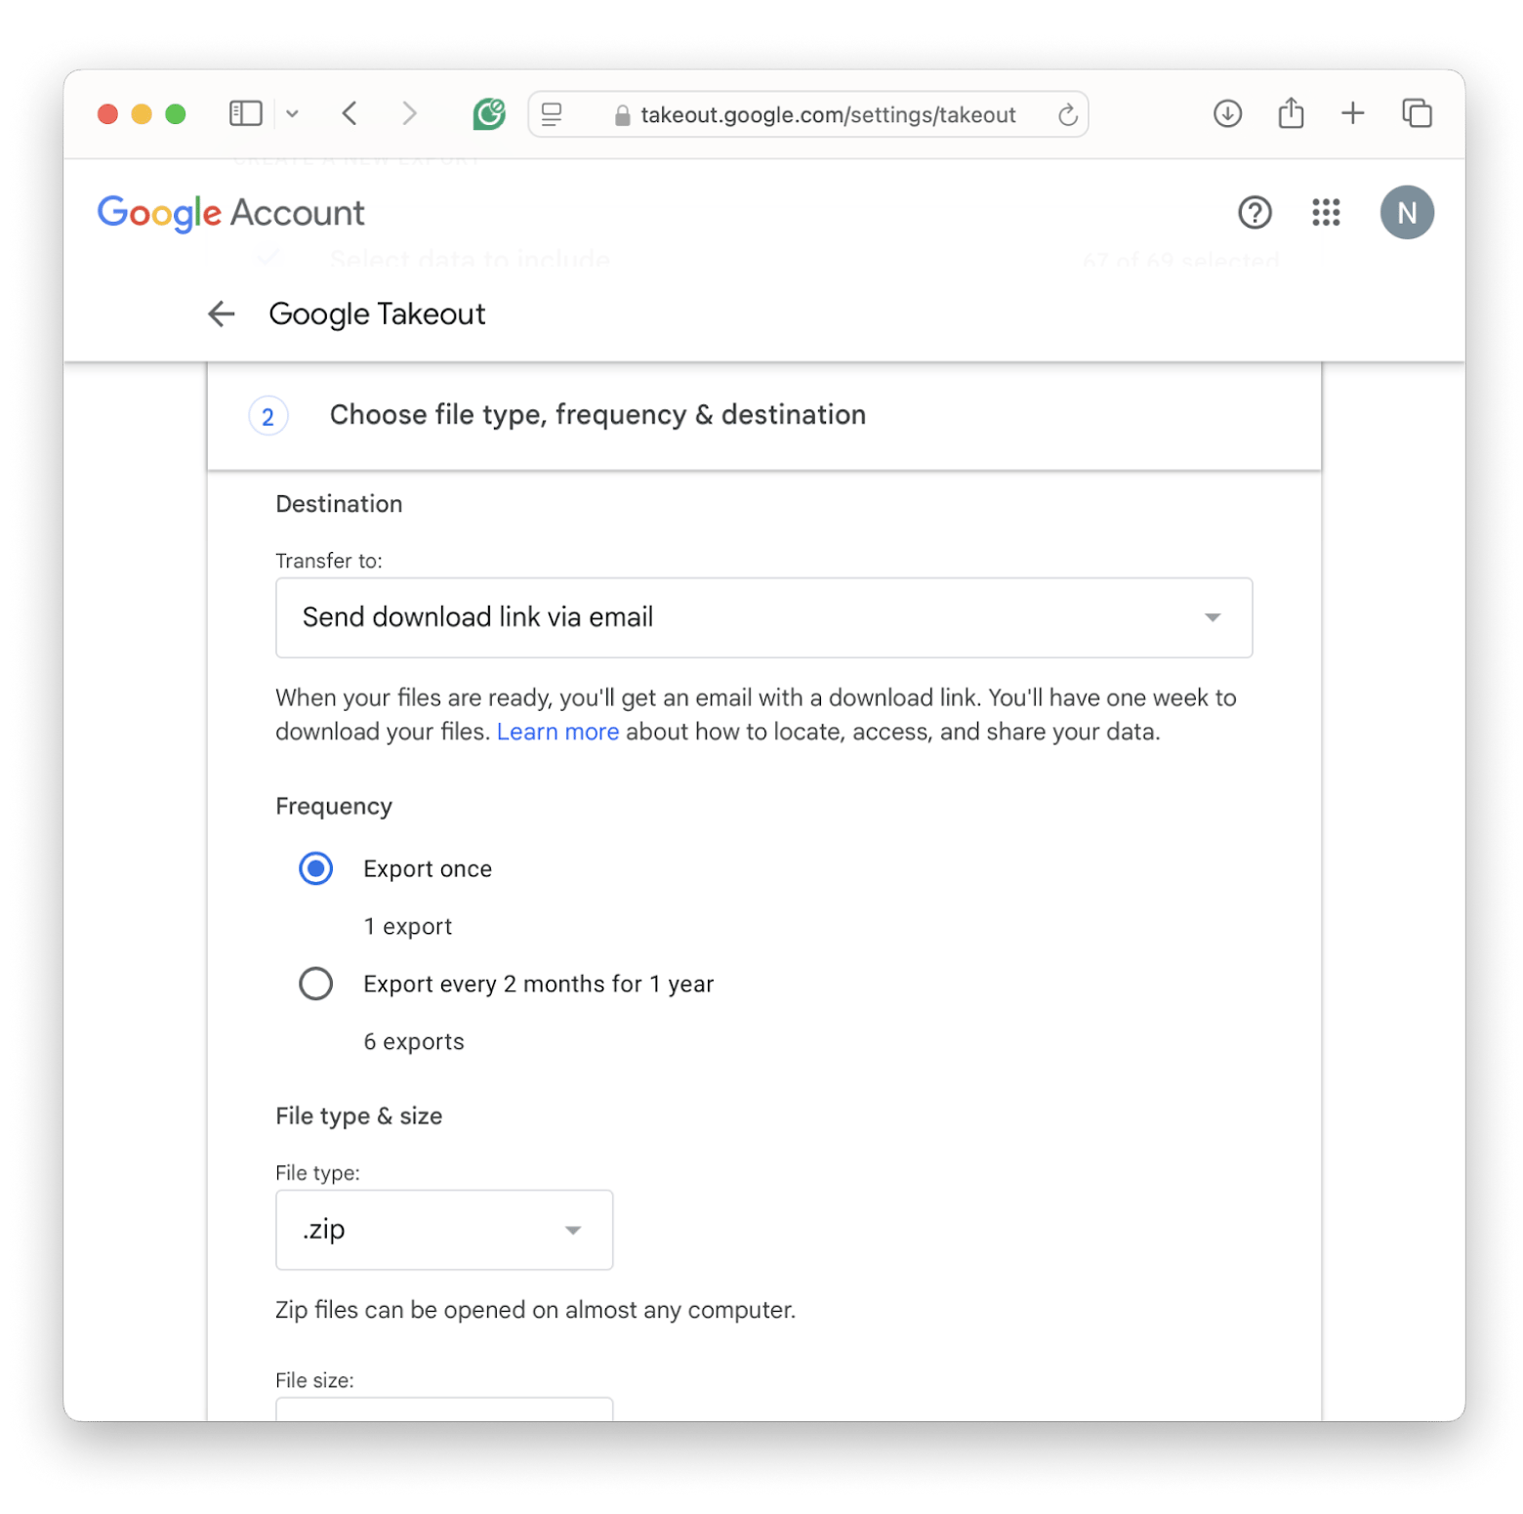Open a new browser tab

pyautogui.click(x=1352, y=114)
